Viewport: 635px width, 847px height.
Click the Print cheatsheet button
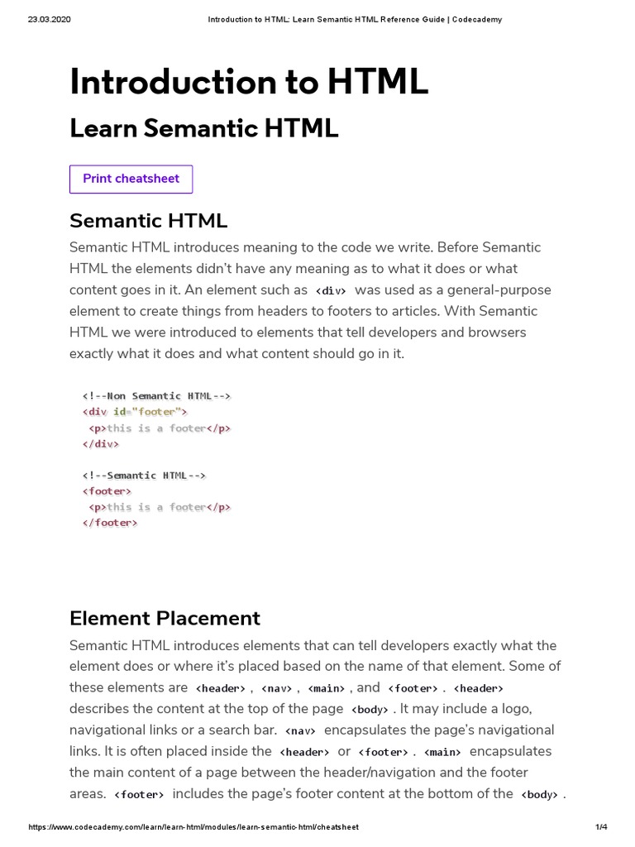click(131, 179)
